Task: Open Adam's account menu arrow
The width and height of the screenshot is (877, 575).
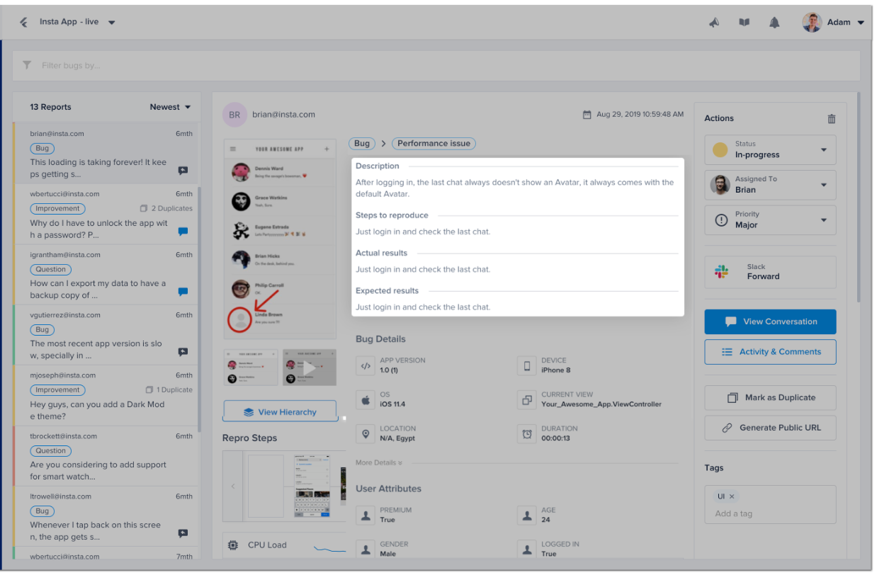Action: pyautogui.click(x=861, y=23)
